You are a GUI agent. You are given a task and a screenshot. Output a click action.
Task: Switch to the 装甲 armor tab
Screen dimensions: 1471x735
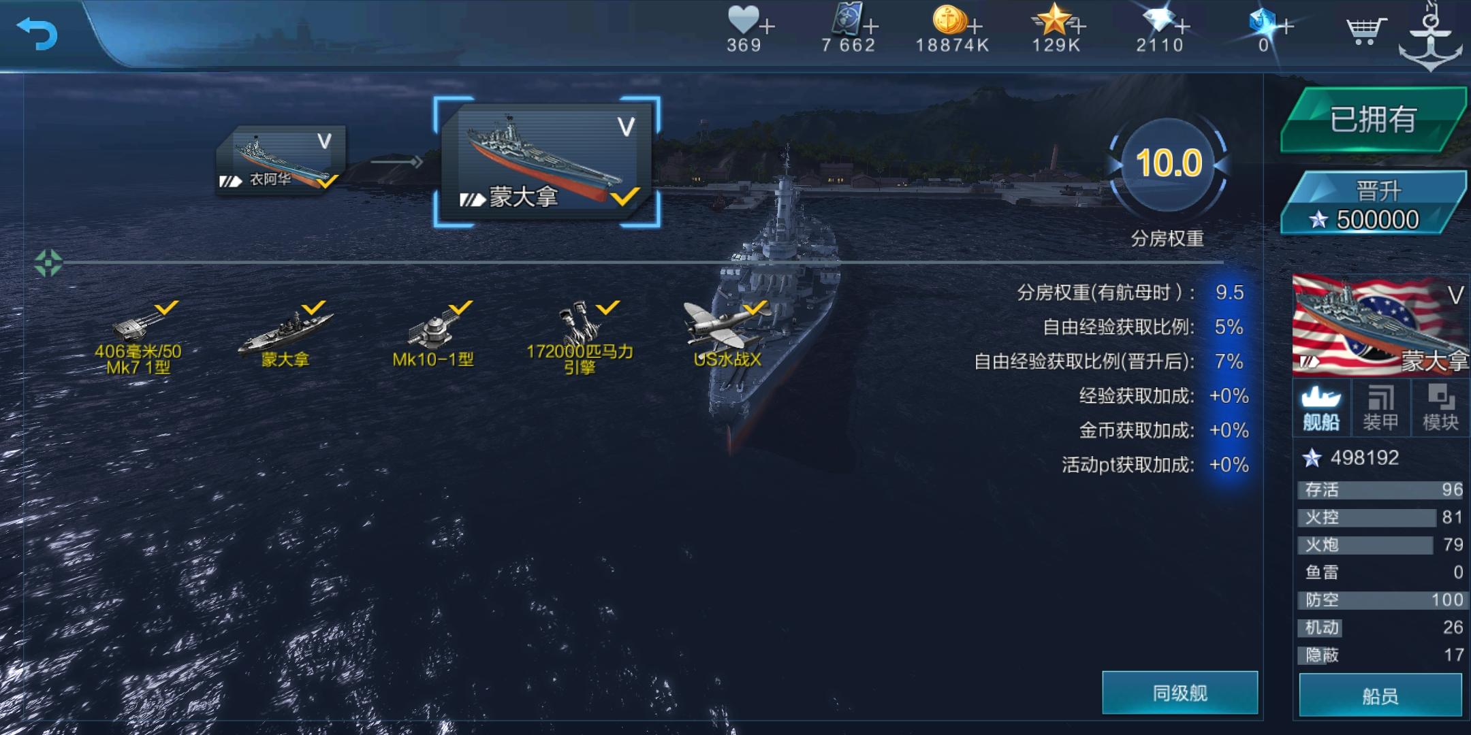click(x=1380, y=408)
